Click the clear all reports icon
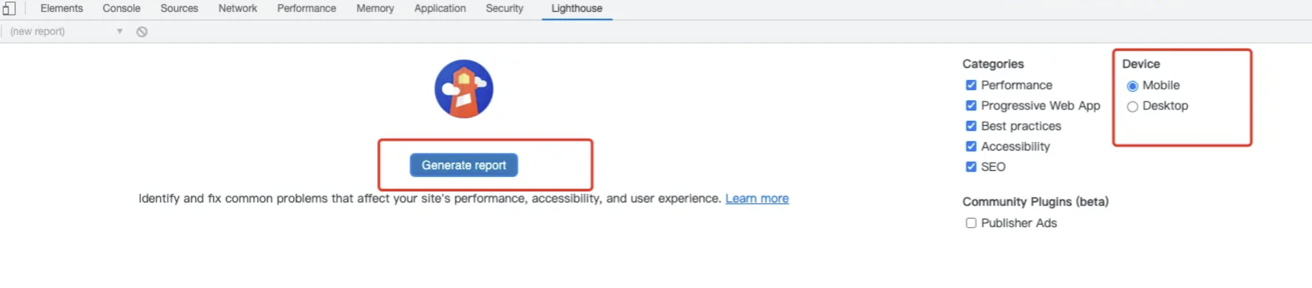1312x288 pixels. pos(142,32)
